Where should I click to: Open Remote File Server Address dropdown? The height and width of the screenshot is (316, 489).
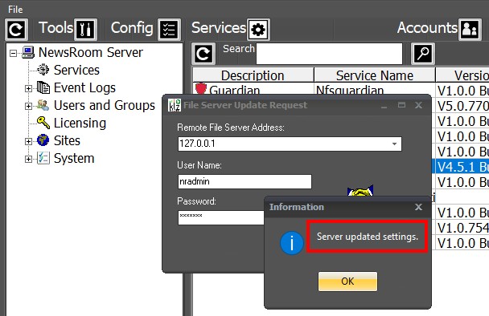394,144
